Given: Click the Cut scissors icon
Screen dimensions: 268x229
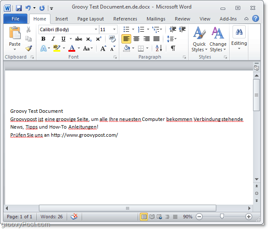Looking at the screenshot, I should [29, 29].
